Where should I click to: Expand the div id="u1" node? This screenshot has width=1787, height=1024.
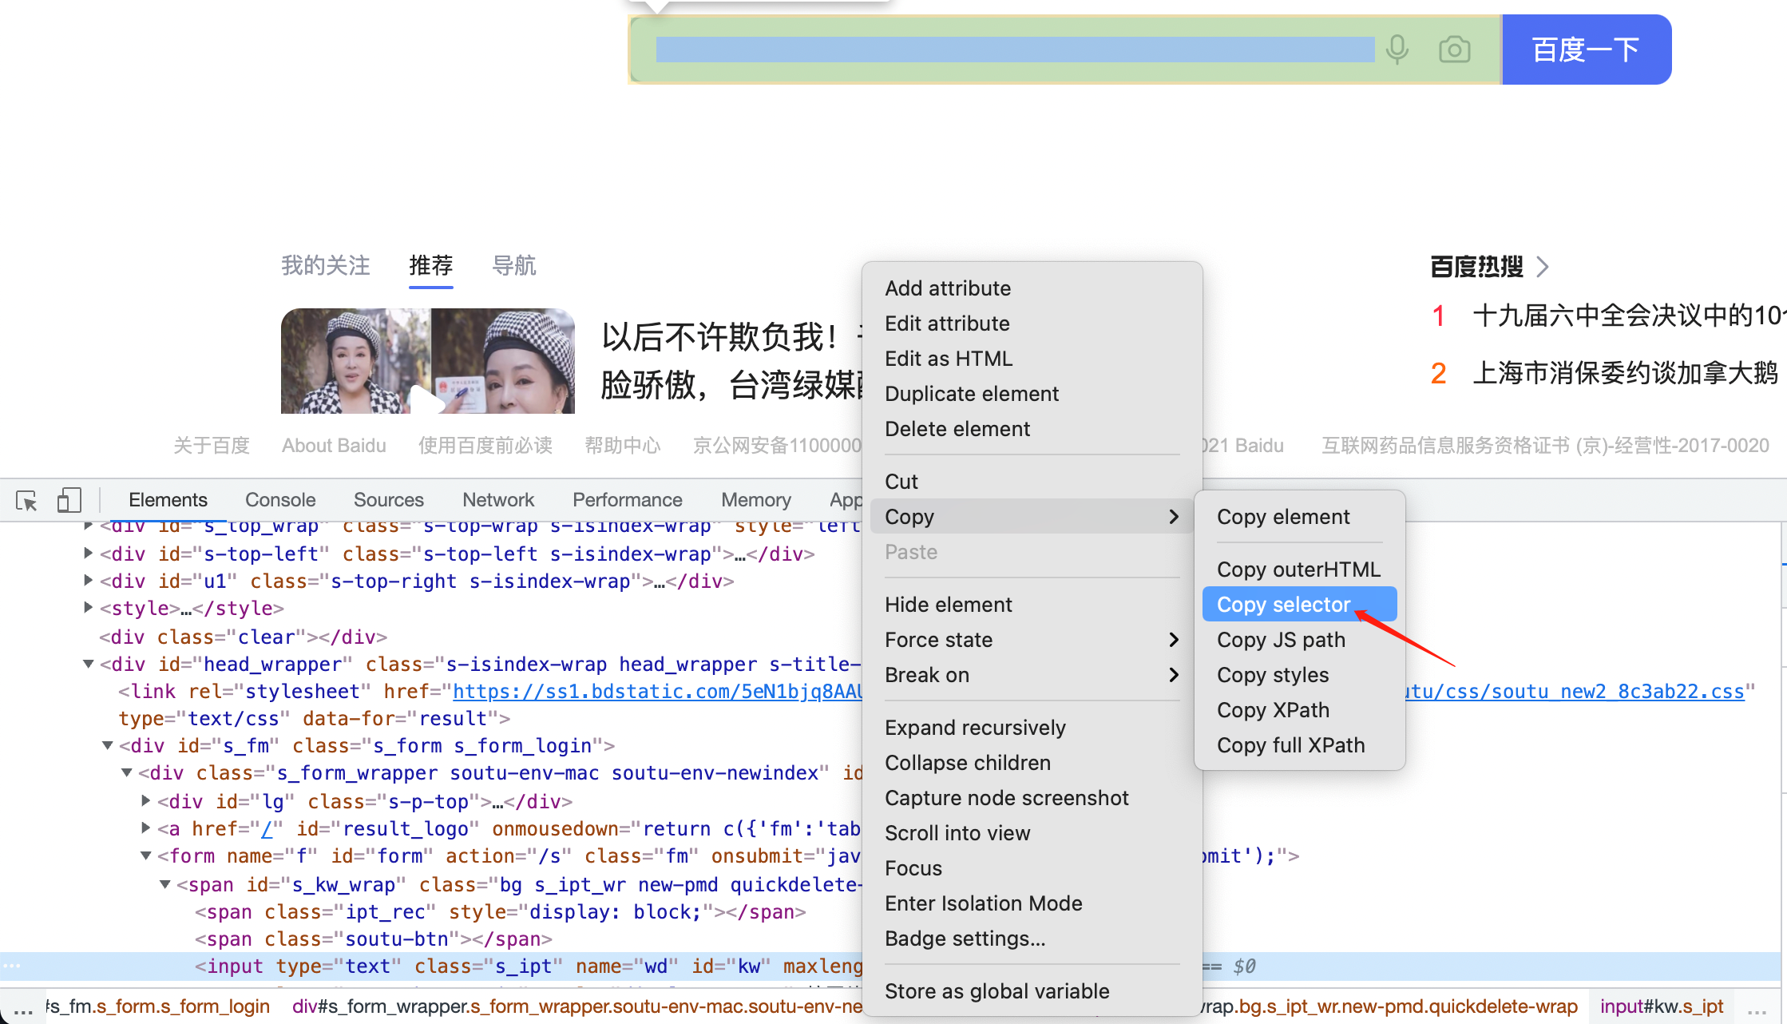[x=89, y=580]
